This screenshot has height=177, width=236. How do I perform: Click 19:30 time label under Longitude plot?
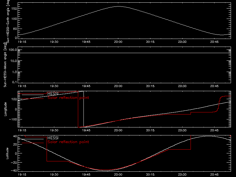(x=54, y=130)
